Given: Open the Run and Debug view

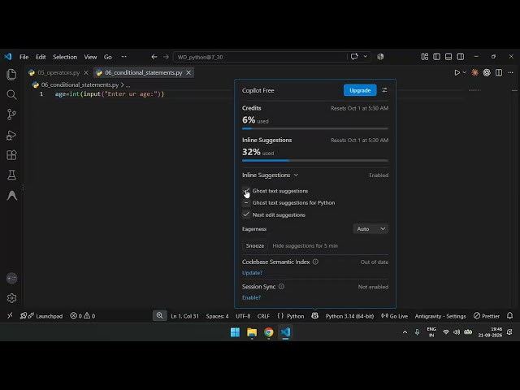Looking at the screenshot, I should click(x=11, y=136).
